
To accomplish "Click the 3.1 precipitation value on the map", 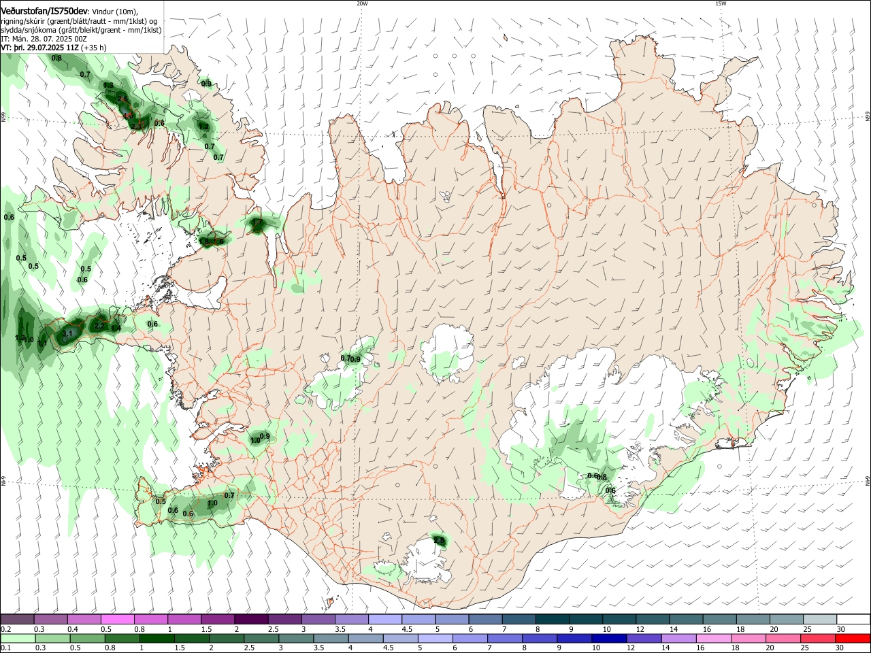I will (67, 334).
